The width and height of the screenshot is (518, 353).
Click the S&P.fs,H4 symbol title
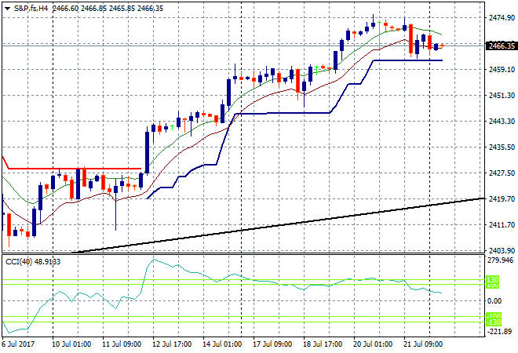point(31,9)
